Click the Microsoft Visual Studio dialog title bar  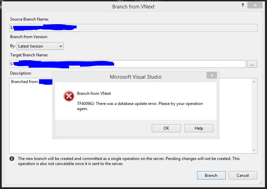(x=136, y=77)
